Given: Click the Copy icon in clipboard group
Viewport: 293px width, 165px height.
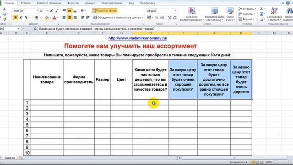Looking at the screenshot, I should [4, 14].
